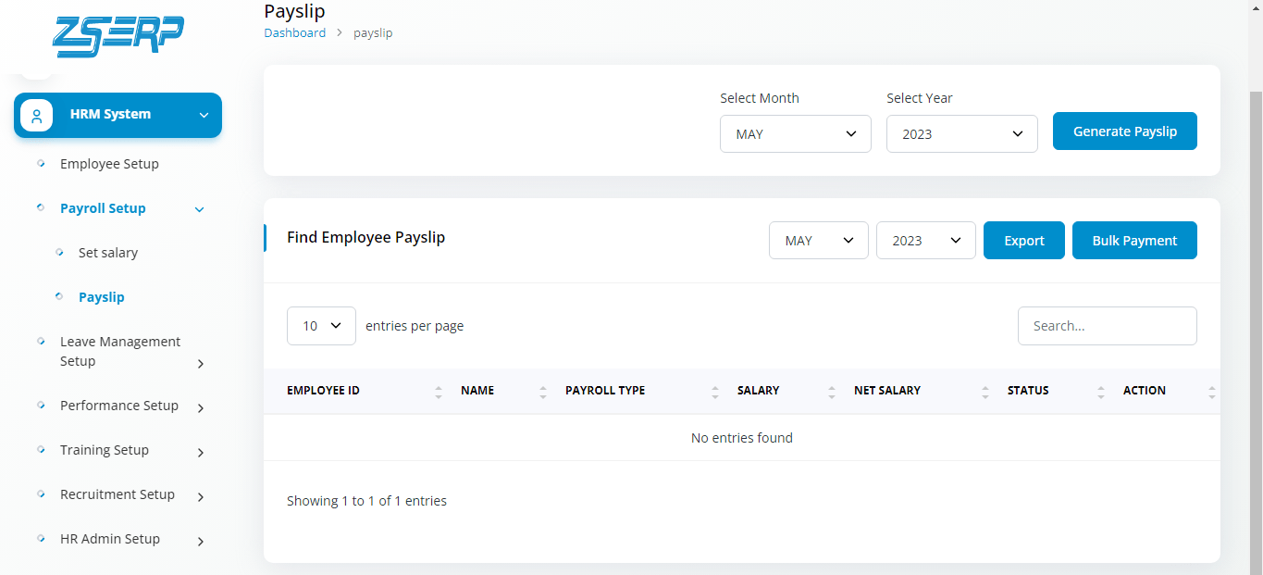1263x575 pixels.
Task: Open the Select Month dropdown
Action: point(796,133)
